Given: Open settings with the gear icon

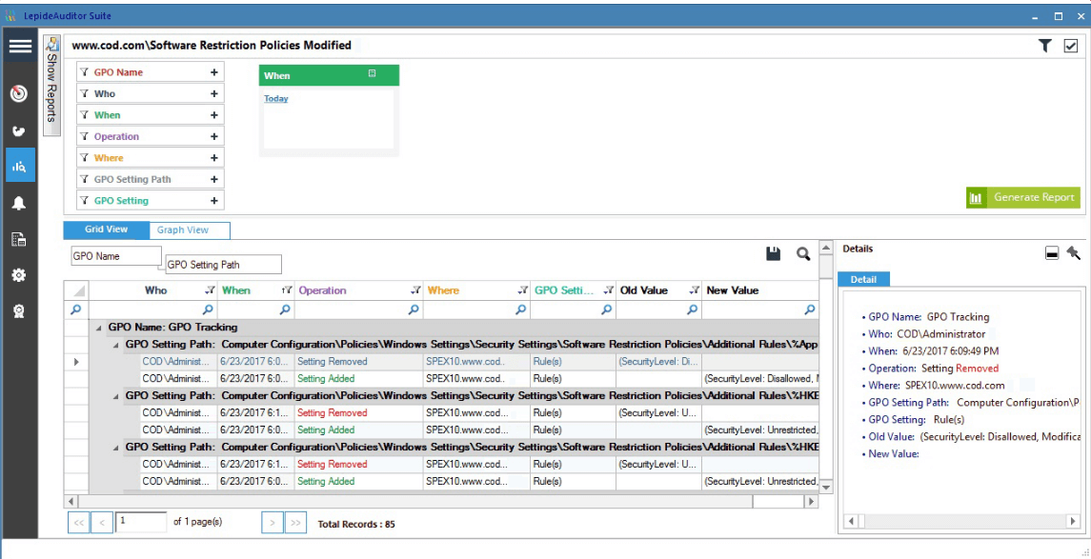Looking at the screenshot, I should point(19,275).
